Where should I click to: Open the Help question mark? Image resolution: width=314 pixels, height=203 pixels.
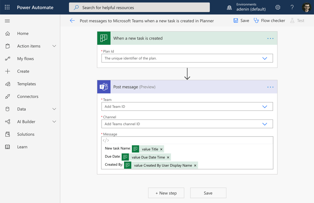click(292, 8)
